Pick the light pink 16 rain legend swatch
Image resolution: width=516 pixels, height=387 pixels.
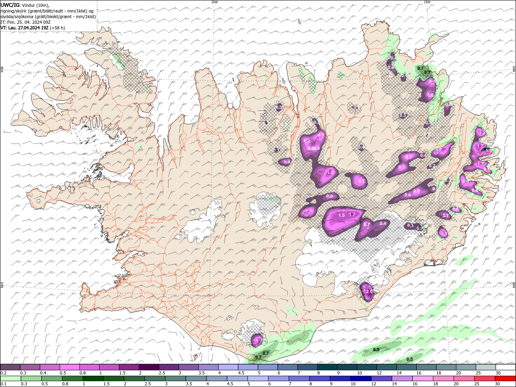(422, 379)
